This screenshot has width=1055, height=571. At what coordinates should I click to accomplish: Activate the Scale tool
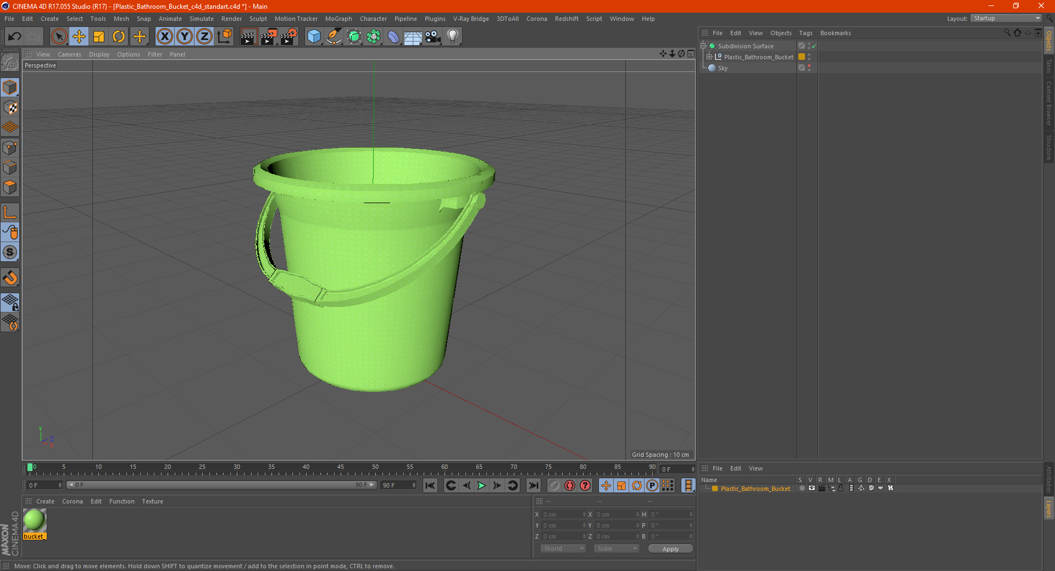pos(99,37)
